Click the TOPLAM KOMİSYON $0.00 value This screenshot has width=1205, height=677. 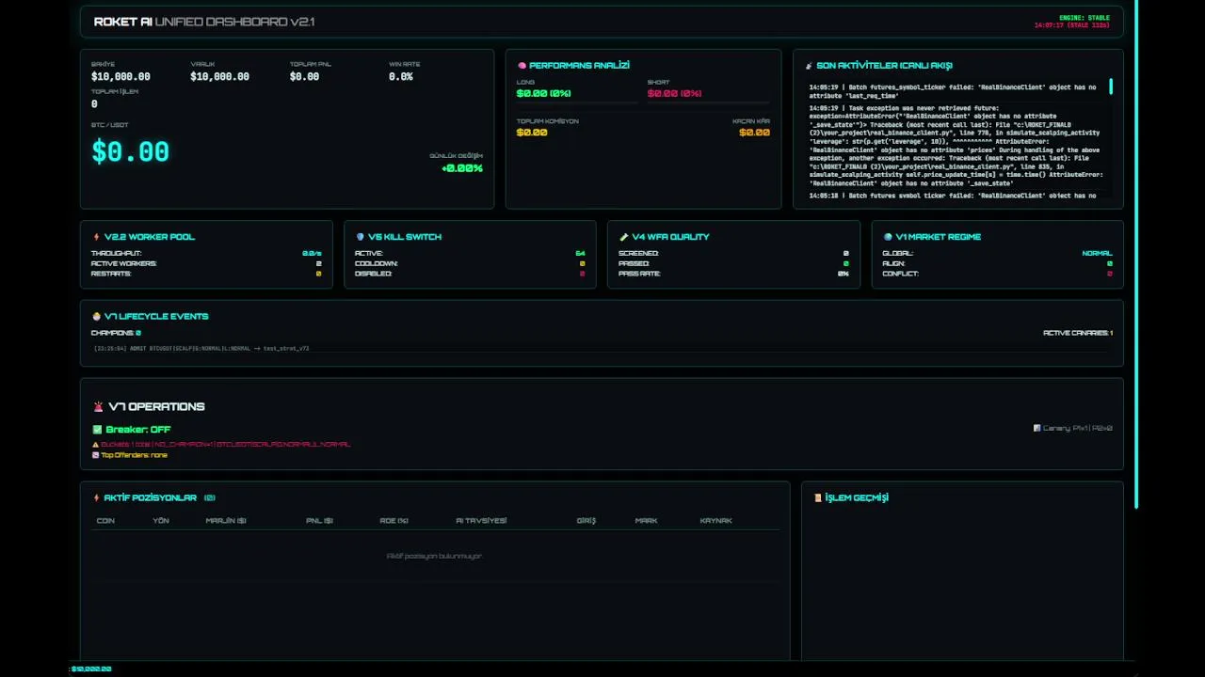[x=532, y=133]
